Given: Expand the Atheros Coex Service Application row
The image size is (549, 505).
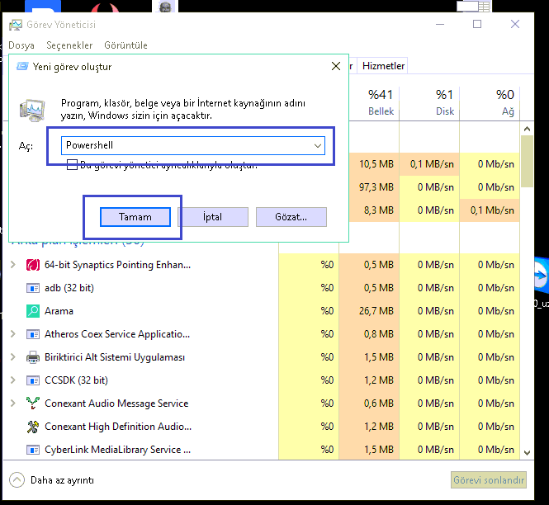Looking at the screenshot, I should tap(13, 334).
